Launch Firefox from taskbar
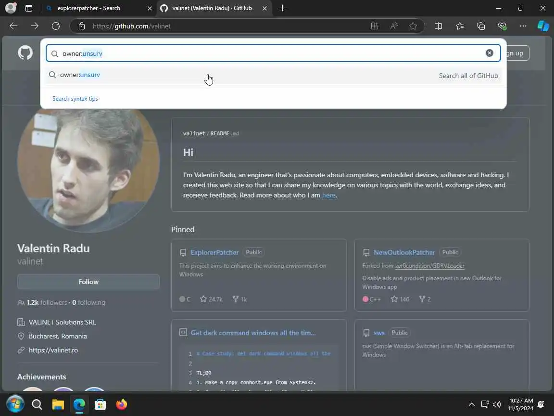Screen dimensions: 554x416 (x=122, y=404)
